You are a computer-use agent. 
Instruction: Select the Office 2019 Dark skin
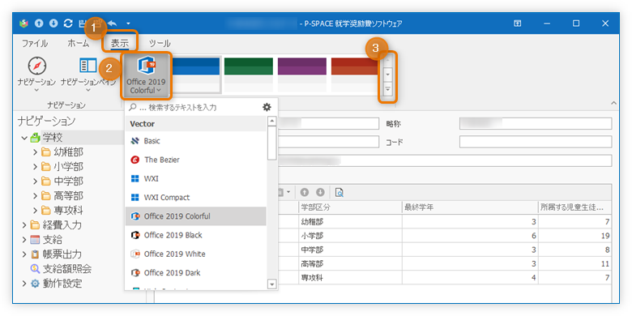195,273
